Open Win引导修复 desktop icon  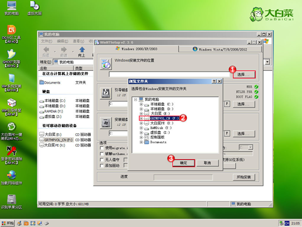point(12,107)
